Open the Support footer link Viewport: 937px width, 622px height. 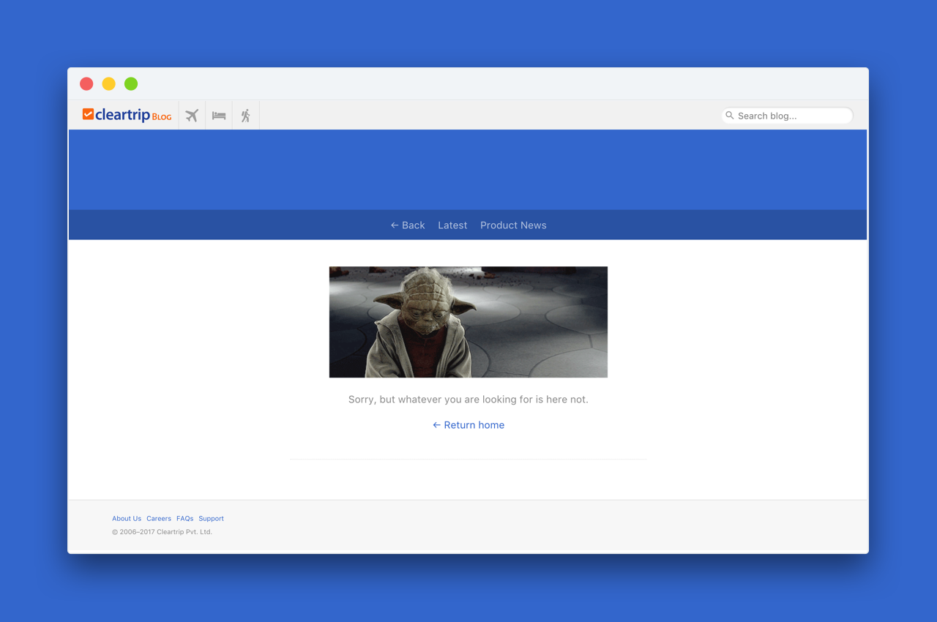pos(212,519)
